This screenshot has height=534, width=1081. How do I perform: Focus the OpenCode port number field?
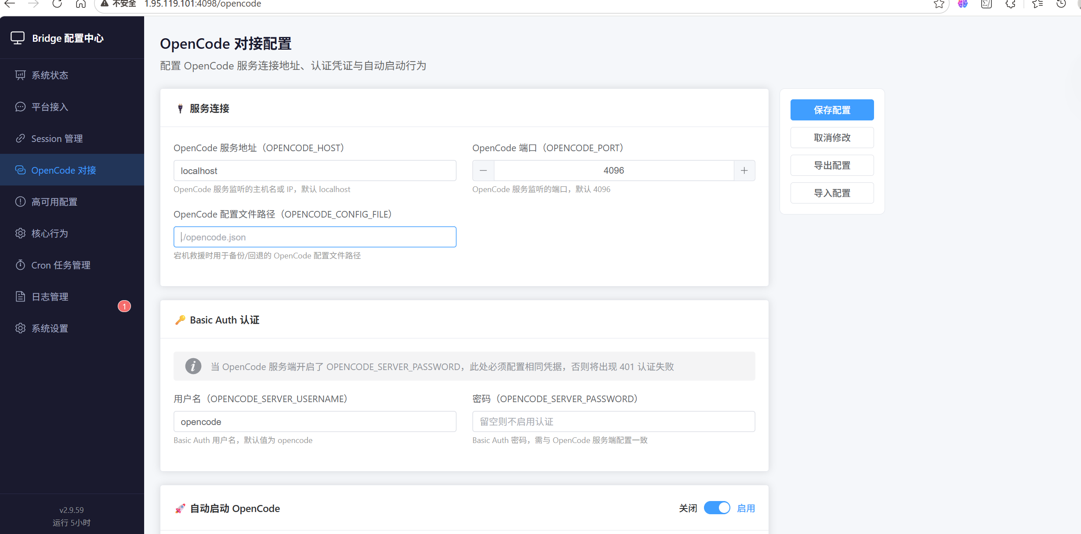(x=613, y=171)
